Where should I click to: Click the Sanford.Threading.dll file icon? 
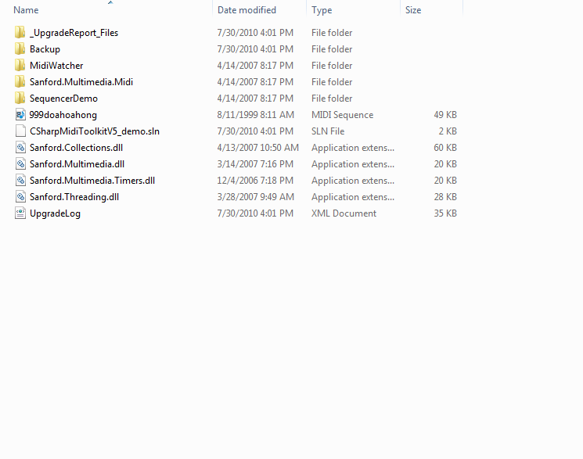click(20, 196)
